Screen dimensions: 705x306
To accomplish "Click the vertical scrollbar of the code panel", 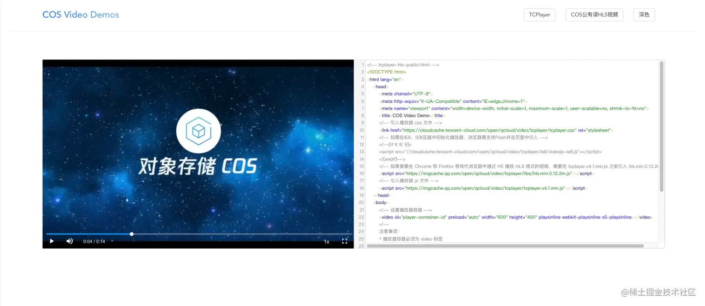I will pyautogui.click(x=661, y=126).
